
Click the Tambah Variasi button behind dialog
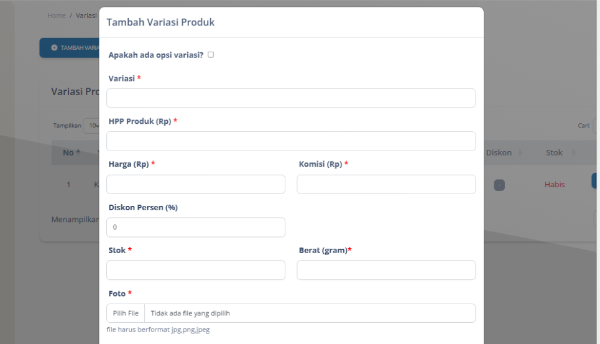tap(70, 48)
